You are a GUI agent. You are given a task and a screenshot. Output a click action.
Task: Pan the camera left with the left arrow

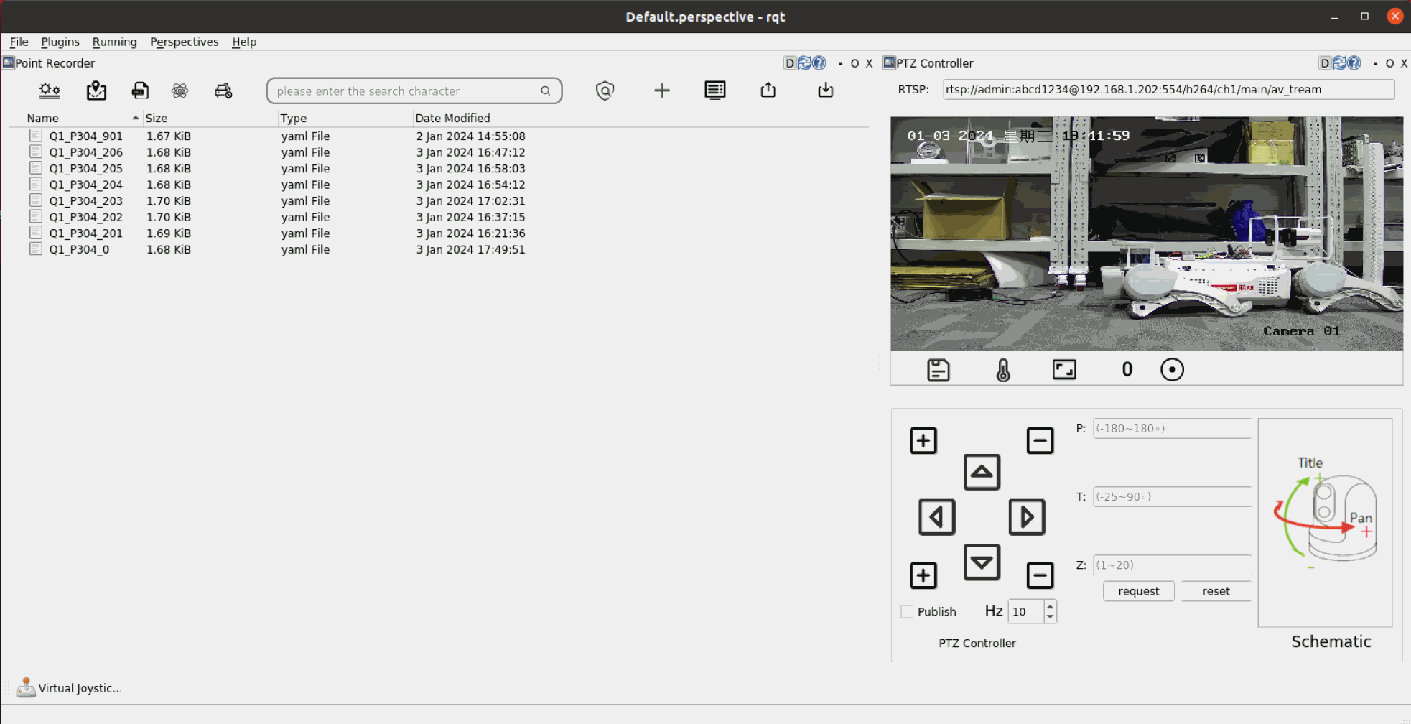click(936, 517)
